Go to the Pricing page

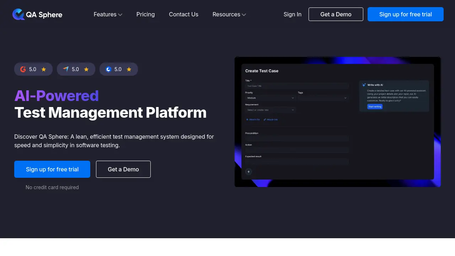coord(146,14)
